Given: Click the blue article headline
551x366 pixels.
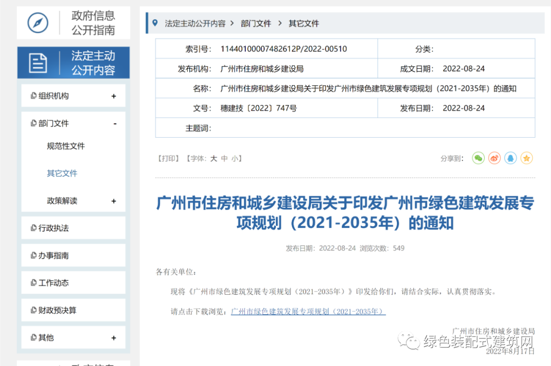Looking at the screenshot, I should click(x=345, y=213).
